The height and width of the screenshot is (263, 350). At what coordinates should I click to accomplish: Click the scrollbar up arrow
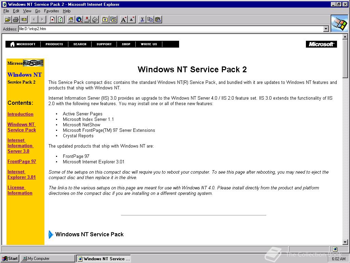tap(345, 37)
